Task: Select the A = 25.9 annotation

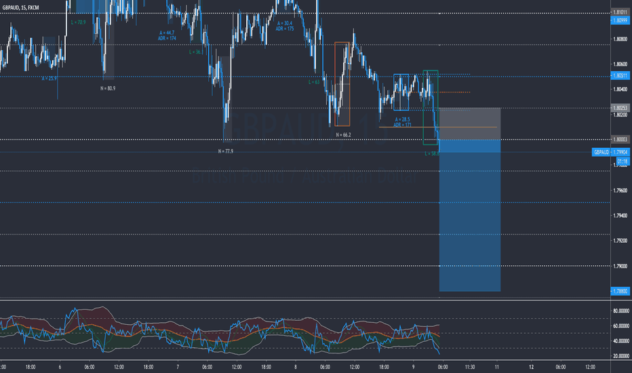Action: (50, 79)
